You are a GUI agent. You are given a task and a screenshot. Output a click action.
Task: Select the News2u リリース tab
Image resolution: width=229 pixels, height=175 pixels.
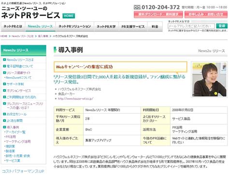[x=40, y=27]
